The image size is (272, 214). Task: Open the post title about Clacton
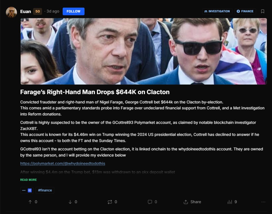click(x=95, y=92)
